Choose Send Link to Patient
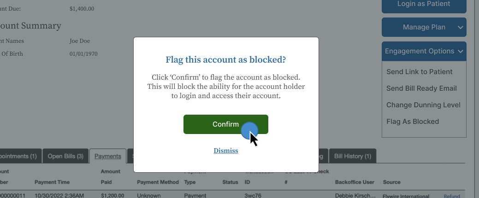 pyautogui.click(x=419, y=72)
